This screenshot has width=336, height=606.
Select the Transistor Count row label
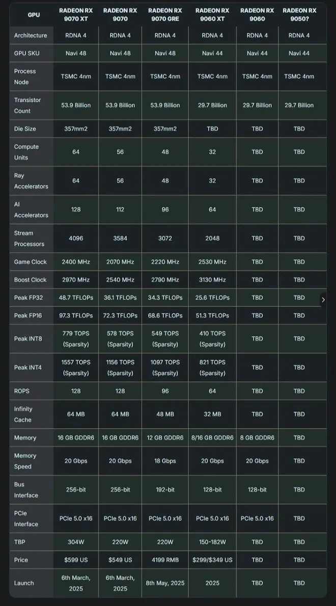[27, 105]
